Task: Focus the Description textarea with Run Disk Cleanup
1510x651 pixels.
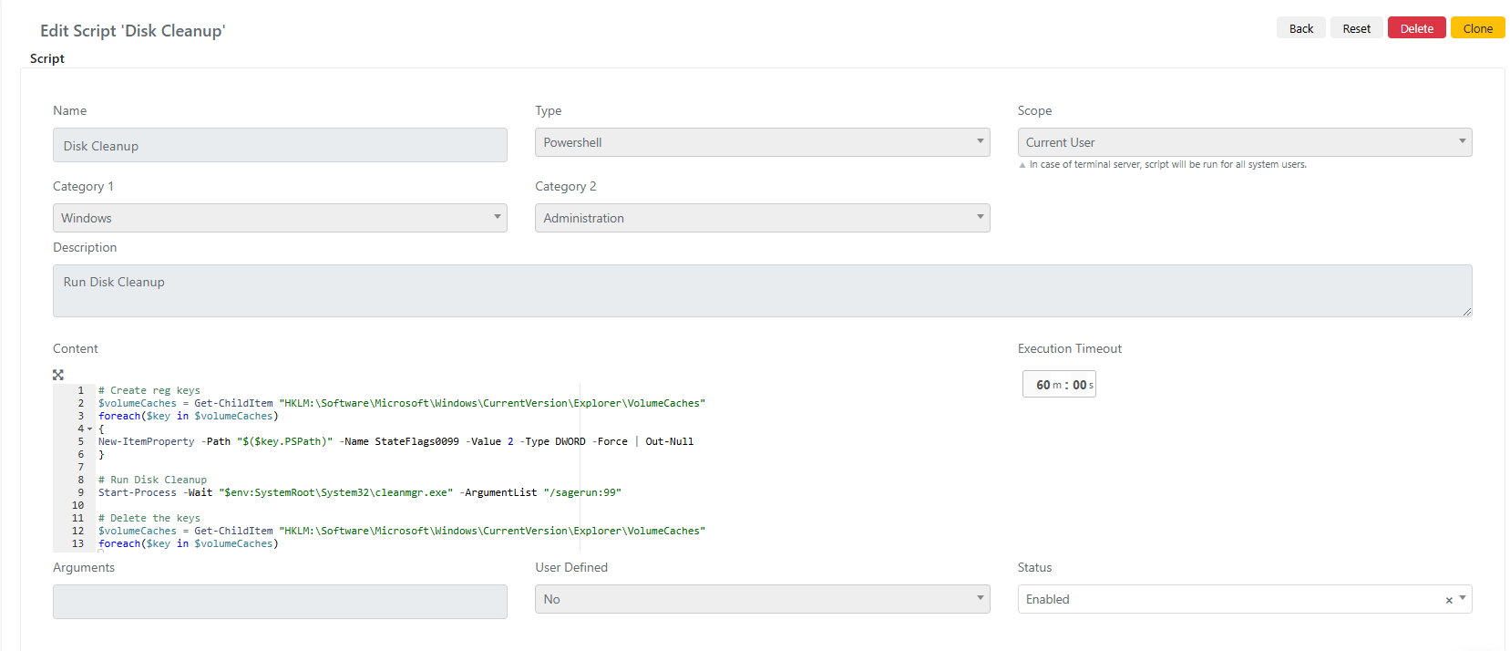Action: click(762, 291)
